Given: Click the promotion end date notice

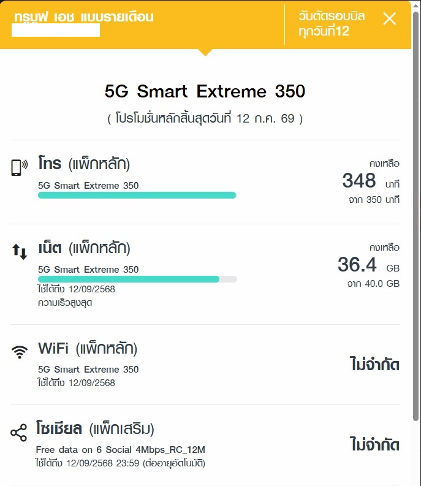Looking at the screenshot, I should (x=205, y=118).
